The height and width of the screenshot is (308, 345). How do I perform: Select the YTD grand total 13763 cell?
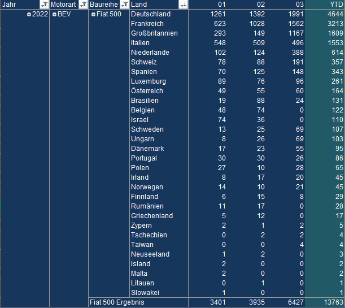[x=332, y=302]
